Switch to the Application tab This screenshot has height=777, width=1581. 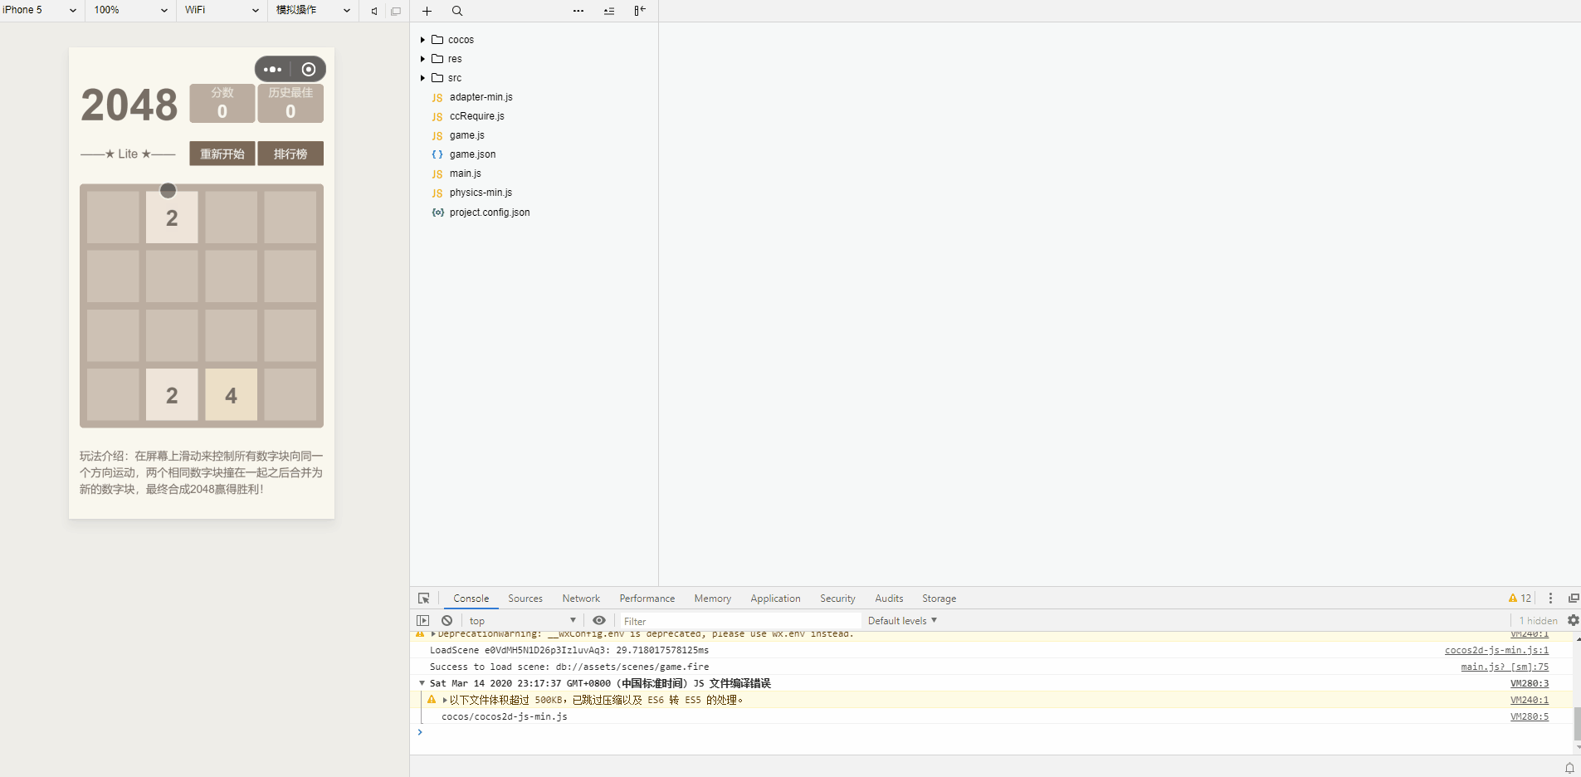coord(775,599)
